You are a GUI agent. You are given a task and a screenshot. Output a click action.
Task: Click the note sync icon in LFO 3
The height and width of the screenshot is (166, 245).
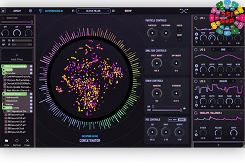pos(196,102)
